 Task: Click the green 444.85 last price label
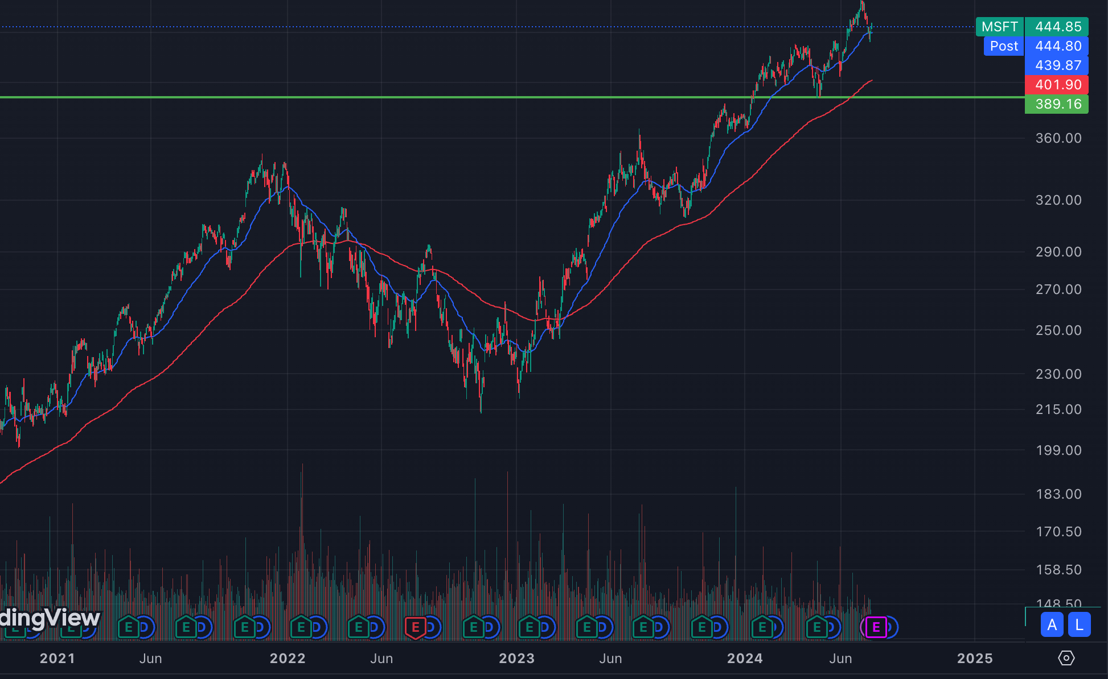pyautogui.click(x=1057, y=27)
